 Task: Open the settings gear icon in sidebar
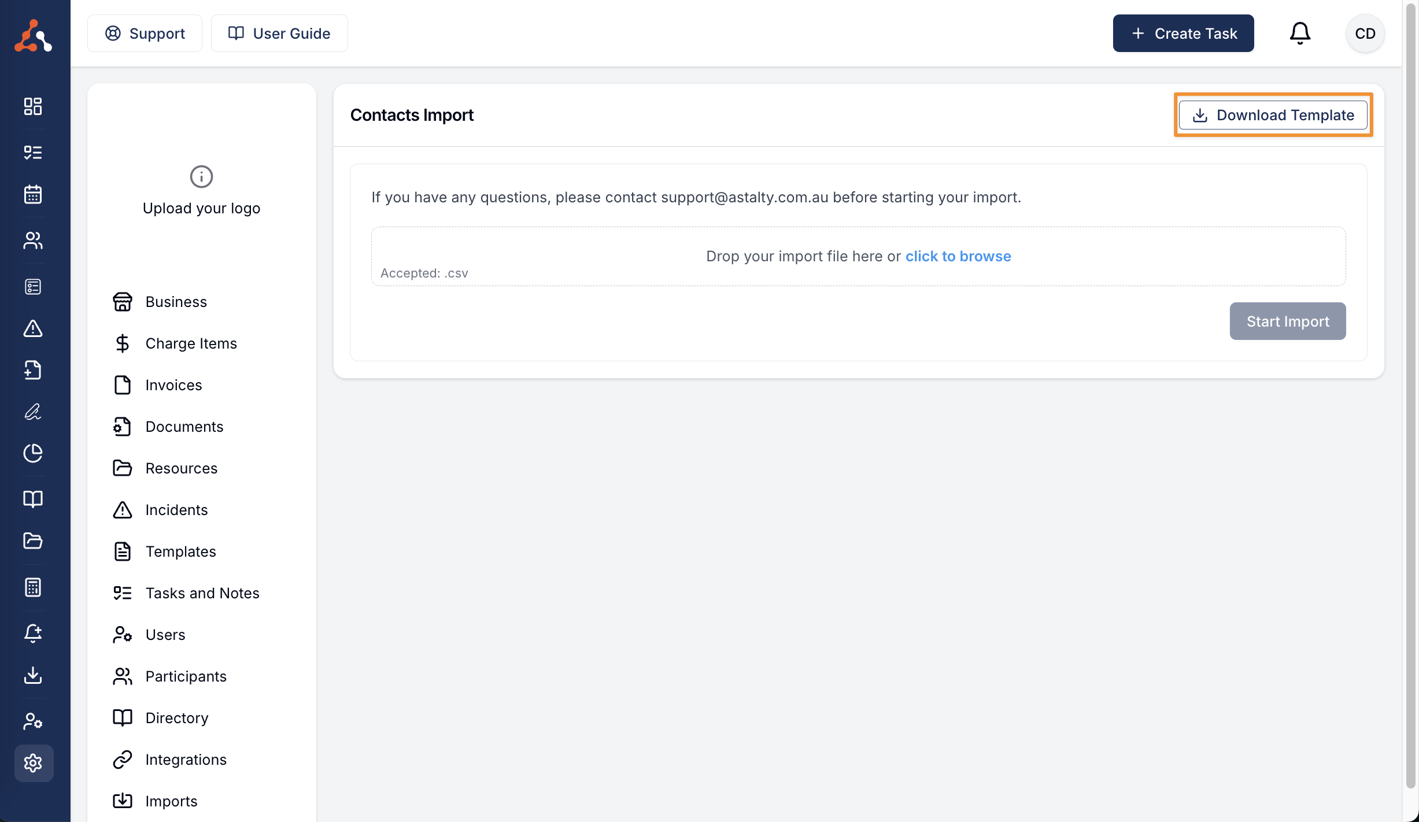click(x=34, y=763)
